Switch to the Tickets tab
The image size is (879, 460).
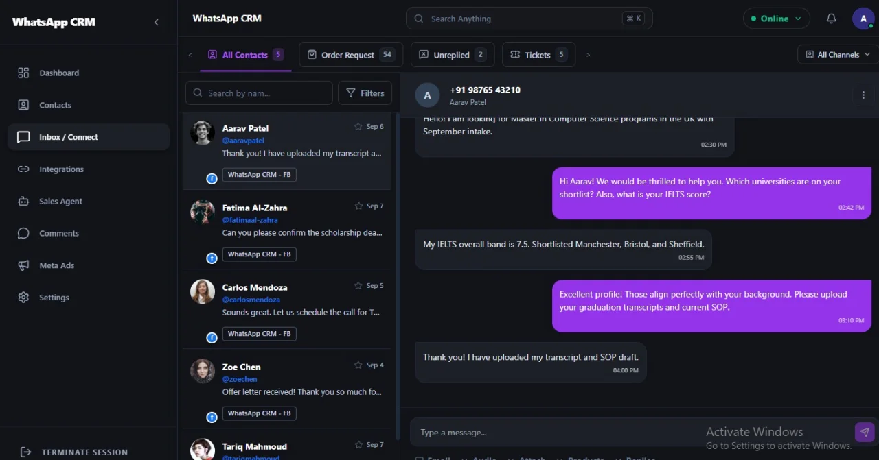538,55
